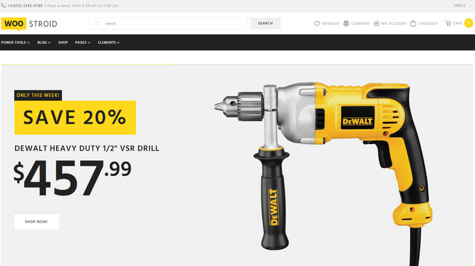Click the Shop Now! button

tap(36, 222)
